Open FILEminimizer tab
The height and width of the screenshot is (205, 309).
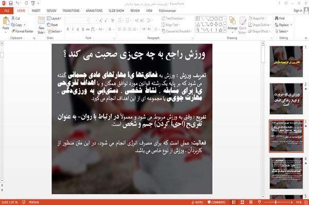167,11
